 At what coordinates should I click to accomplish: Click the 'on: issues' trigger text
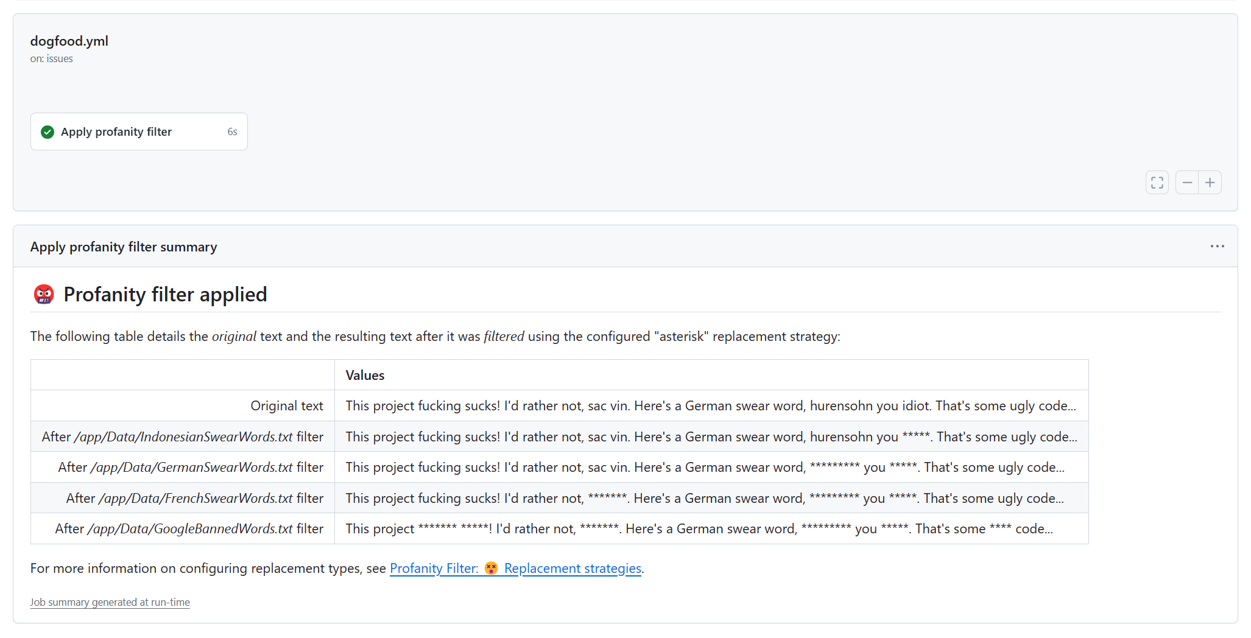coord(52,58)
